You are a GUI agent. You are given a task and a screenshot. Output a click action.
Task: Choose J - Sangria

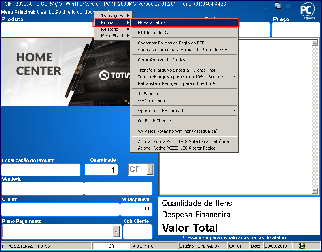(x=184, y=94)
